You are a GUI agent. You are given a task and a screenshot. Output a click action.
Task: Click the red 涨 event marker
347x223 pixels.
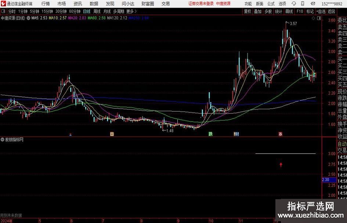coord(281,134)
